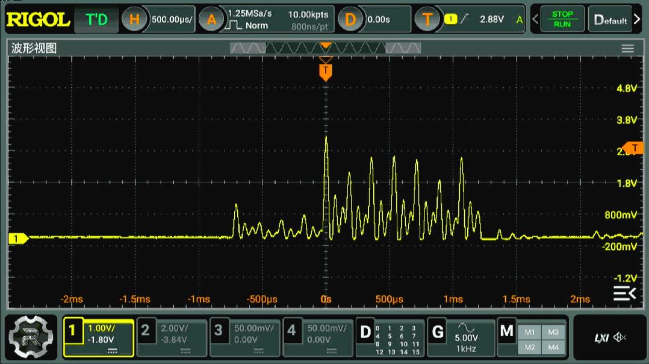This screenshot has height=364, width=649.
Task: Open the Math M1 operation
Action: tap(530, 332)
